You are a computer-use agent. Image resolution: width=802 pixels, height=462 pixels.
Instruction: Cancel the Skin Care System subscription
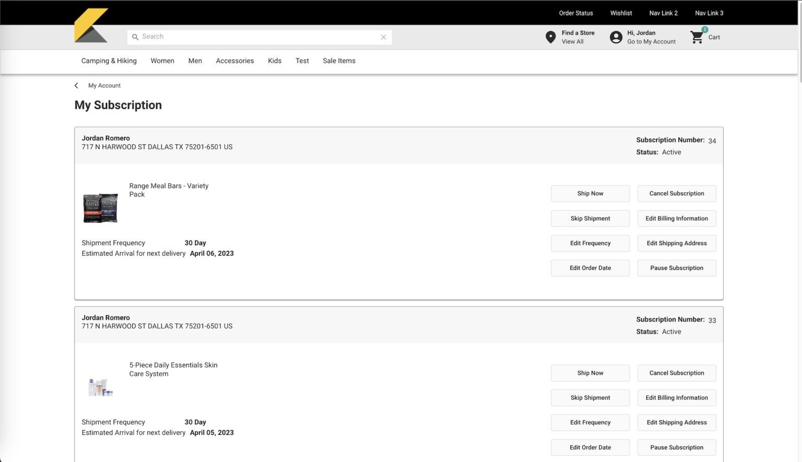pos(677,373)
